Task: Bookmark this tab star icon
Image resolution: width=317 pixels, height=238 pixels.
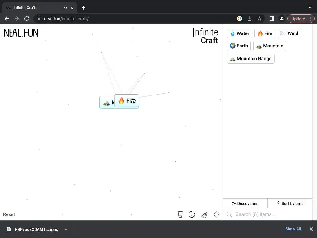Action: (x=259, y=19)
